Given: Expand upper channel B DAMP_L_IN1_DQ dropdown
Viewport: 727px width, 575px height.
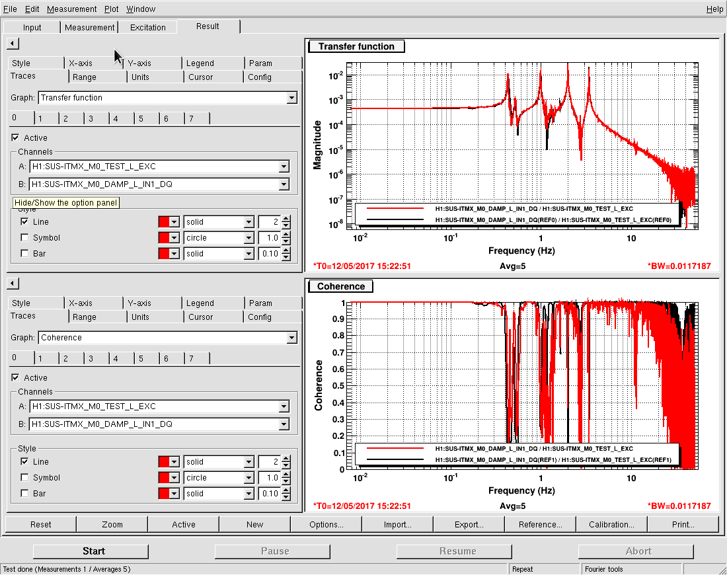Looking at the screenshot, I should coord(284,184).
